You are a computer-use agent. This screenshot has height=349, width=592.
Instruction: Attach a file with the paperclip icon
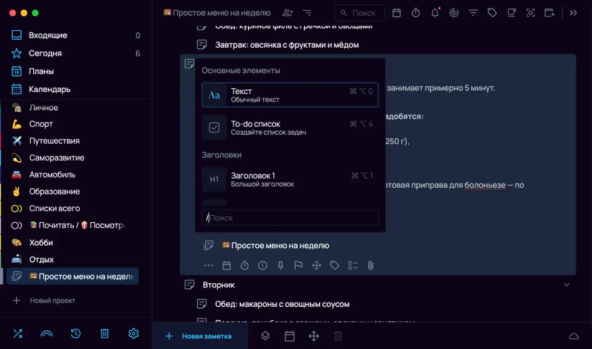click(x=371, y=265)
